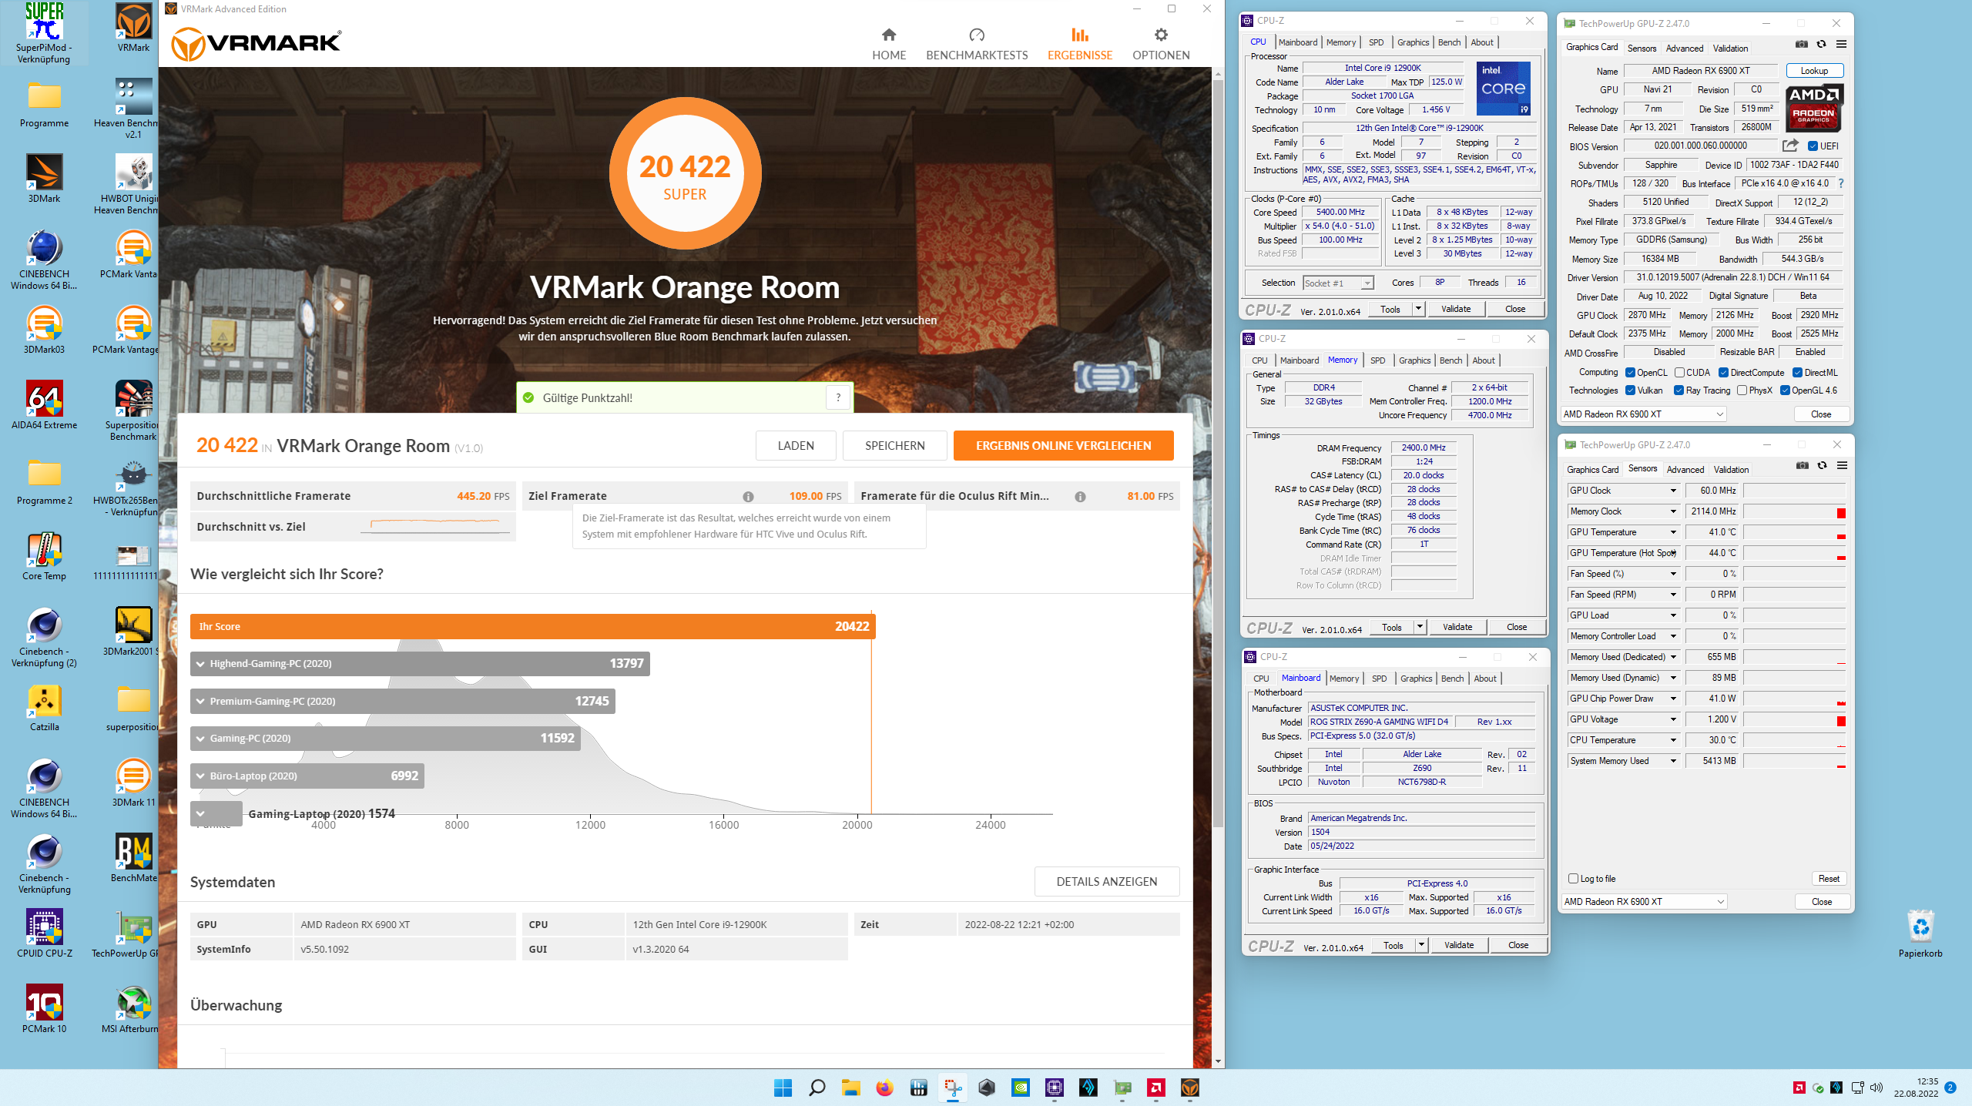Toggle the Vulkan checkbox in GPU-Z
This screenshot has width=1972, height=1106.
click(x=1630, y=390)
